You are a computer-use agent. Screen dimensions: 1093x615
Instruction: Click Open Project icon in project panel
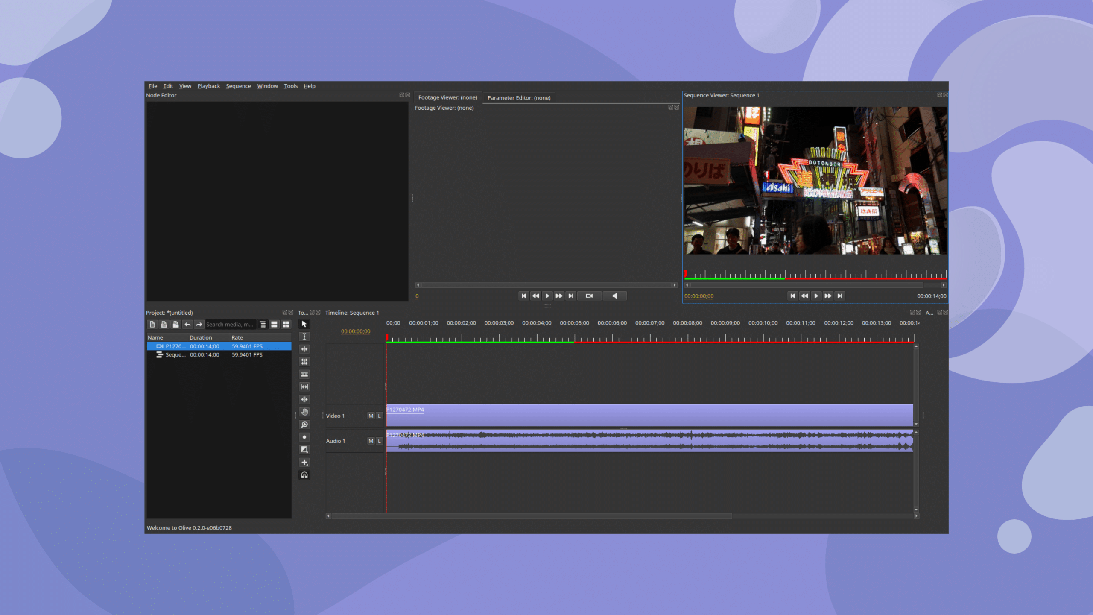(164, 325)
